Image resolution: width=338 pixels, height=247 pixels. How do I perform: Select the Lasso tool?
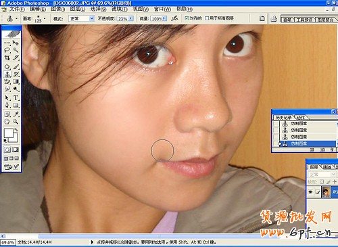coord(7,50)
